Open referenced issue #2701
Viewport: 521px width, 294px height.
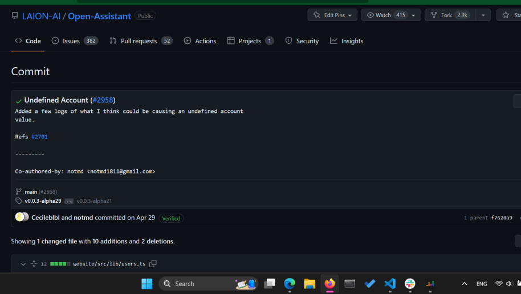(39, 137)
